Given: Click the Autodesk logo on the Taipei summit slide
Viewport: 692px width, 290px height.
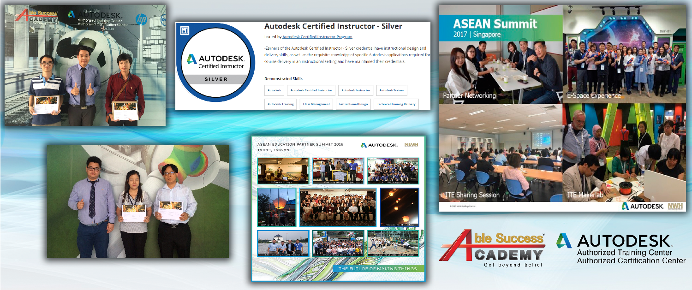Looking at the screenshot, I should point(379,145).
